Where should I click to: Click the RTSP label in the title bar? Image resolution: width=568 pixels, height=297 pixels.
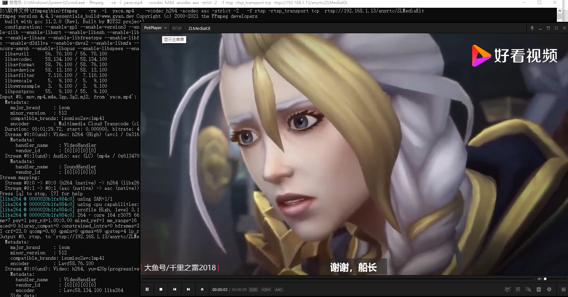pos(177,28)
